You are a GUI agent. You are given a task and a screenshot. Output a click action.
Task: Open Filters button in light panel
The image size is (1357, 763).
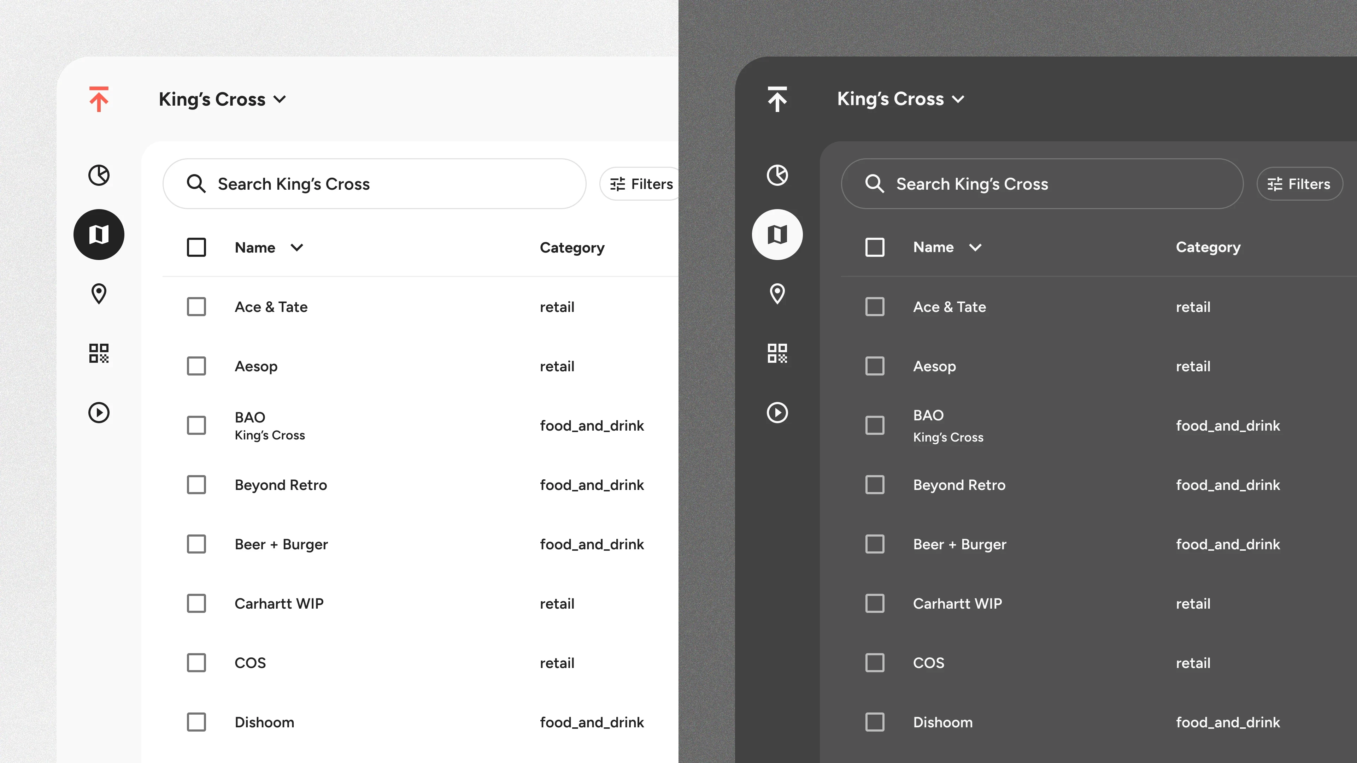click(x=640, y=184)
